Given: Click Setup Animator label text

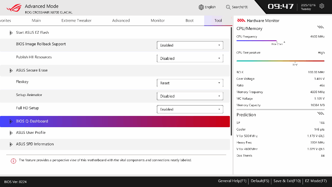Looking at the screenshot, I should (x=29, y=95).
